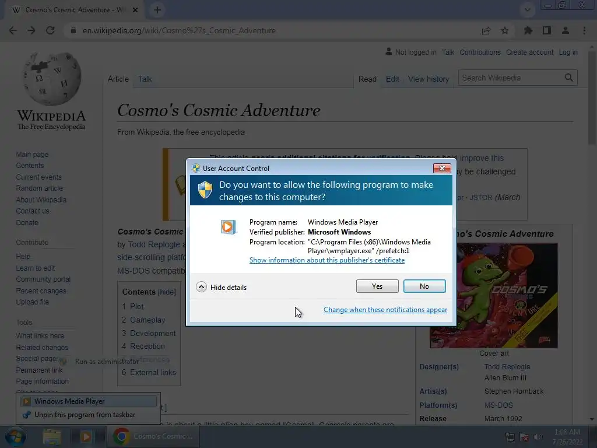Screen dimensions: 597x448
Task: Click the Chrome address bar URL
Action: point(179,30)
